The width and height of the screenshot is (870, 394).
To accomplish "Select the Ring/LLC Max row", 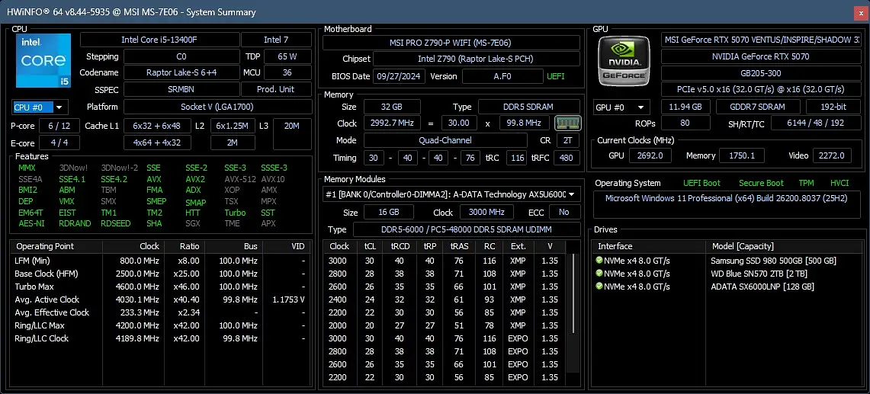I will click(x=160, y=325).
